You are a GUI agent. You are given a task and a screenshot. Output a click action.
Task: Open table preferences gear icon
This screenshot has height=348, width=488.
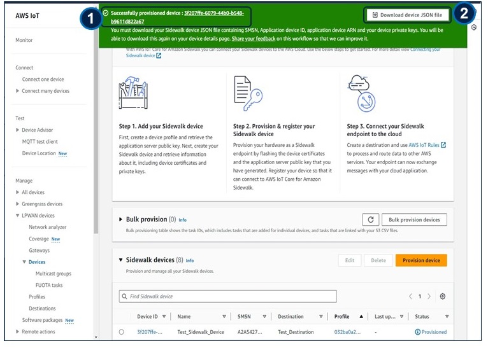click(443, 296)
